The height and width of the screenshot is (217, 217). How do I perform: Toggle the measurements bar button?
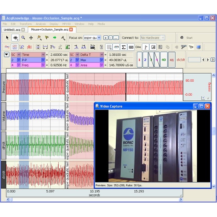117,47
